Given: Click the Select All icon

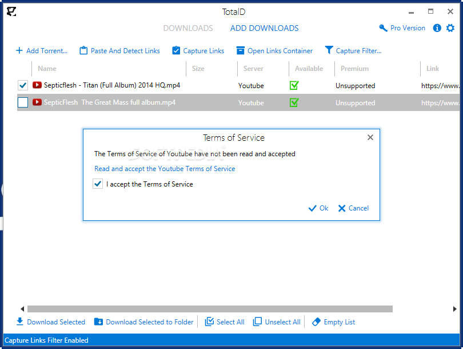Looking at the screenshot, I should (209, 322).
